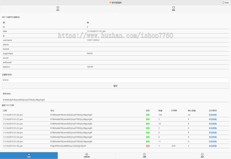231x159 pixels.
Task: Open the 区块查询 link for the 150 transaction
Action: click(x=213, y=115)
